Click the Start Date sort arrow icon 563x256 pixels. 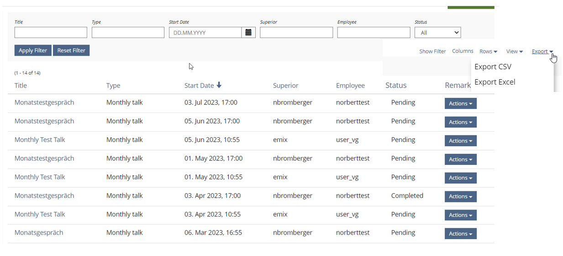[219, 85]
